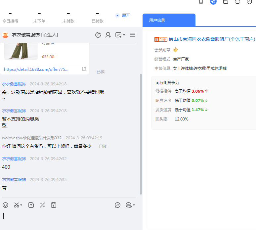Image resolution: width=256 pixels, height=230 pixels.
Task: Click the yuan payment icon in toolbar
Action: (x=54, y=205)
